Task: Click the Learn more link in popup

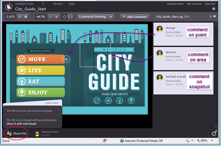Action: 51,103
